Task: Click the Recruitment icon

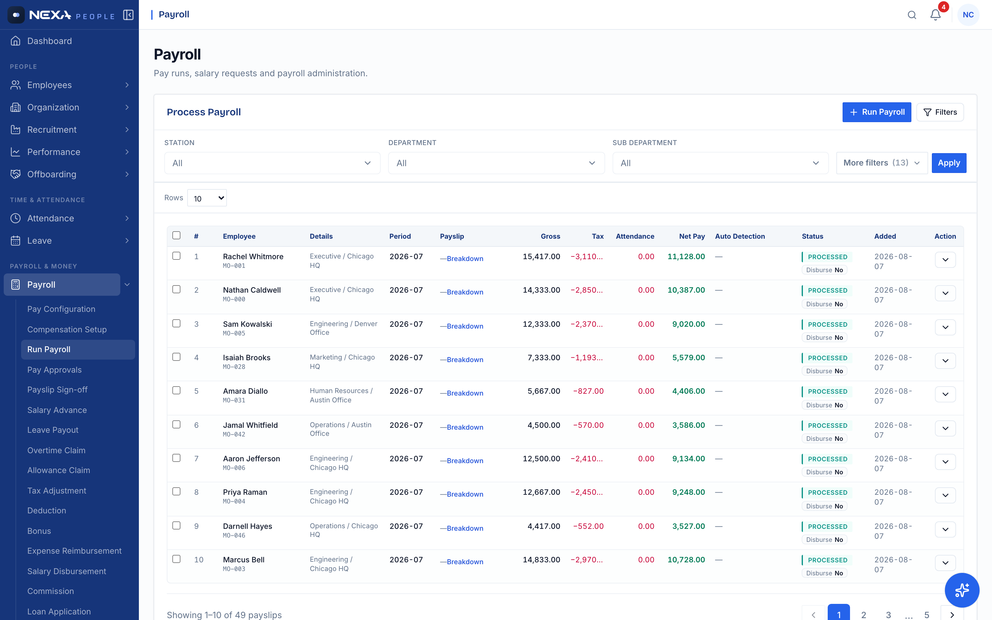Action: coord(15,130)
